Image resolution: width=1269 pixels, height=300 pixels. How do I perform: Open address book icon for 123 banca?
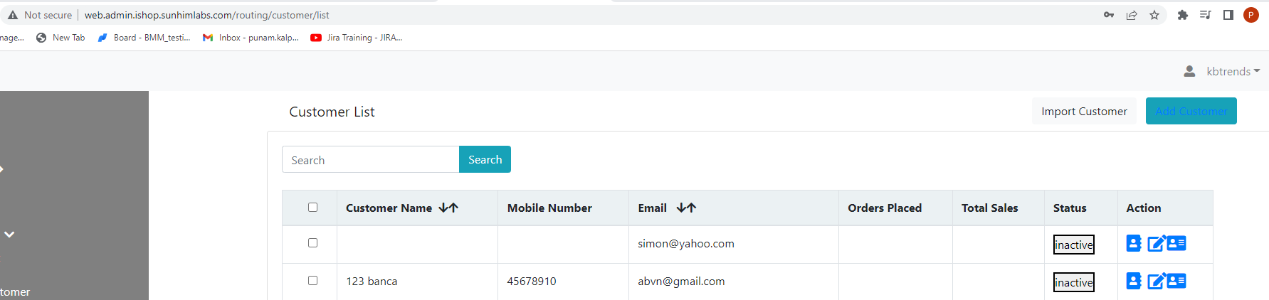click(1134, 281)
